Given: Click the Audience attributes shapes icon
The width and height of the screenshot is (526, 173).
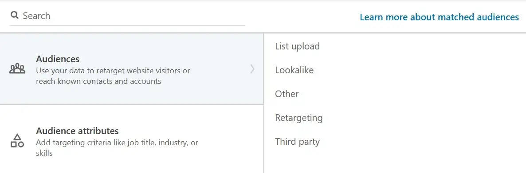Looking at the screenshot, I should point(17,141).
